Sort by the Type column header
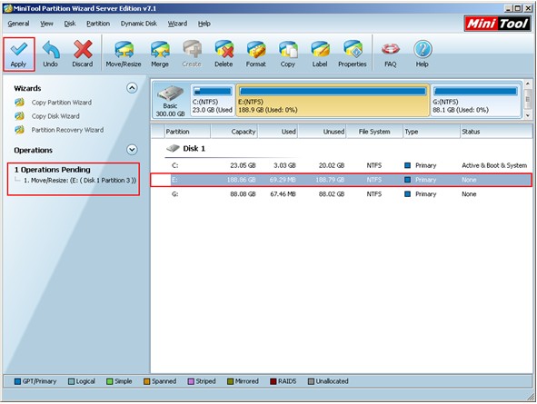This screenshot has width=537, height=404. [x=432, y=132]
